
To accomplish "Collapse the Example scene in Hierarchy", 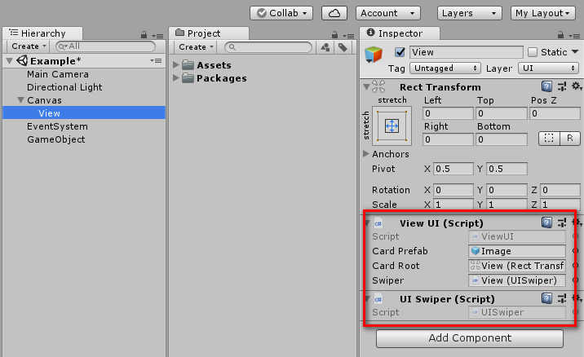I will tap(10, 60).
